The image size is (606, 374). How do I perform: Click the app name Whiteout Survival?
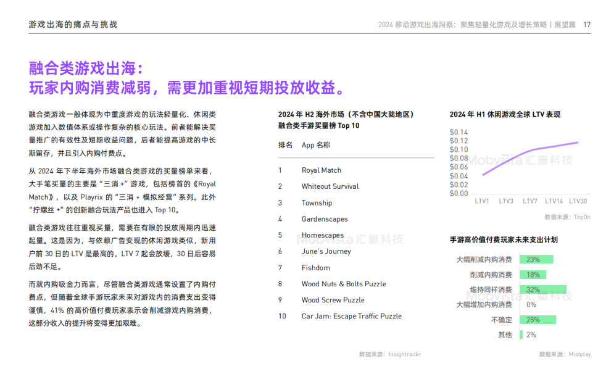click(330, 186)
